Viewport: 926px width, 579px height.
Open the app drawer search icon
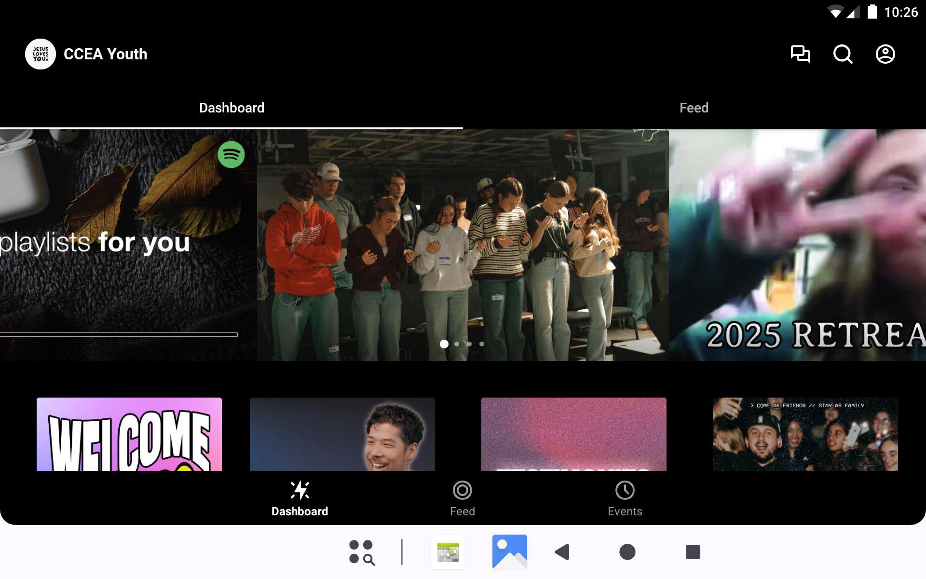(x=362, y=552)
